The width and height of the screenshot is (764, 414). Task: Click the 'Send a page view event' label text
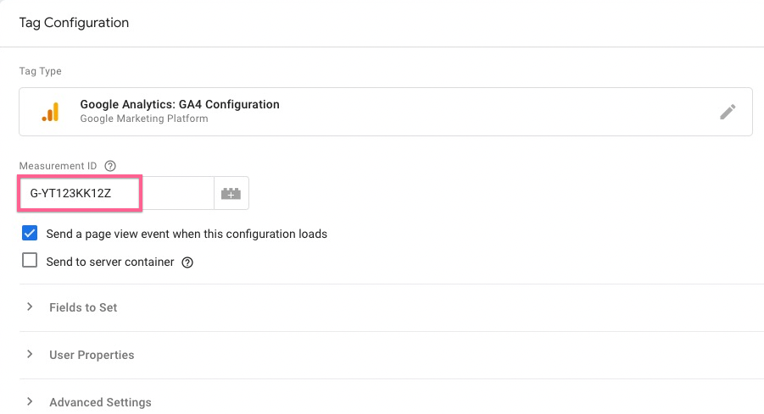(187, 234)
